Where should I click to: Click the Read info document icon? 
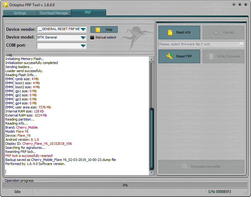click(x=170, y=32)
